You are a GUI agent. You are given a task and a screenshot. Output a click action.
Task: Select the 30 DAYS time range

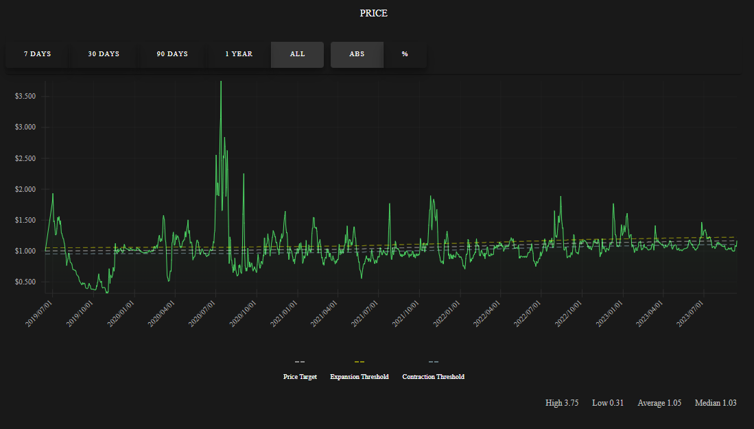103,54
